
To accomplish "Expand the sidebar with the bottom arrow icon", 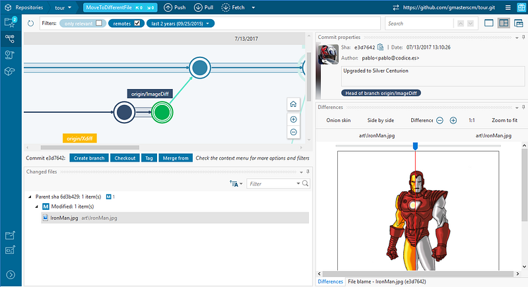I will click(x=10, y=275).
